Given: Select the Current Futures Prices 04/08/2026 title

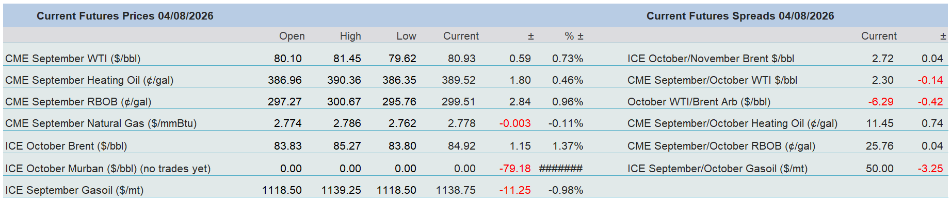Looking at the screenshot, I should (125, 16).
